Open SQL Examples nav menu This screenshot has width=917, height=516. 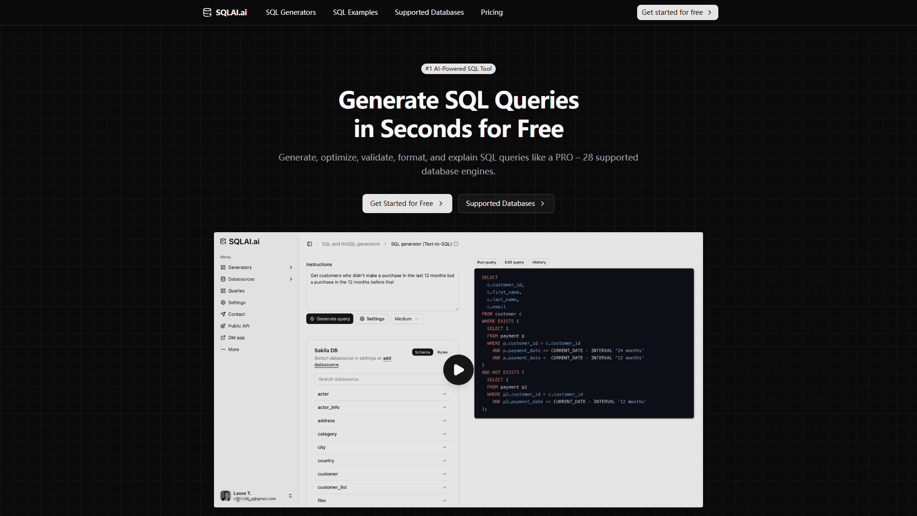coord(355,12)
